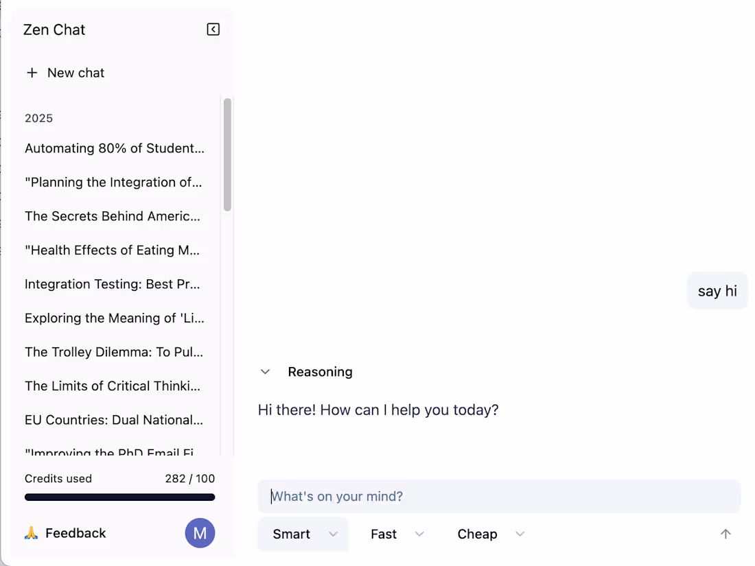755x566 pixels.
Task: Open chat 'Planning the Integration of...'
Action: tap(114, 182)
